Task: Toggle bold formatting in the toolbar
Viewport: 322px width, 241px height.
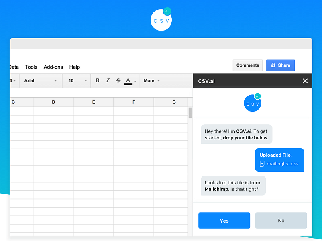Action: pos(97,80)
